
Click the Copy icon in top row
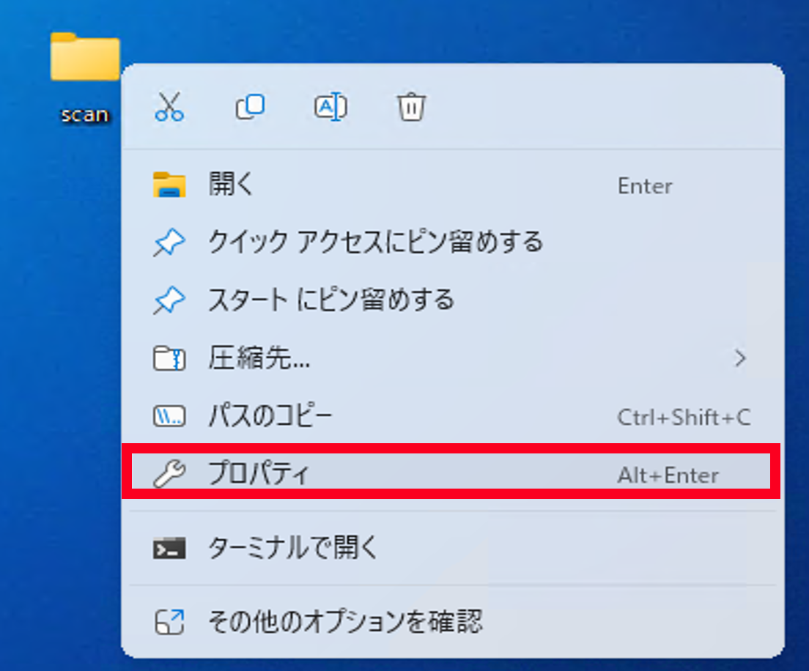click(x=250, y=107)
